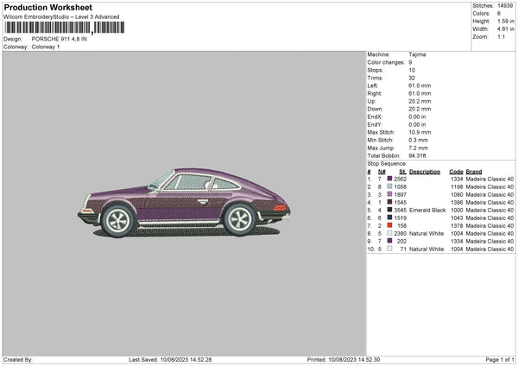
Task: Click the navy swatch for stop 6
Action: tap(389, 217)
